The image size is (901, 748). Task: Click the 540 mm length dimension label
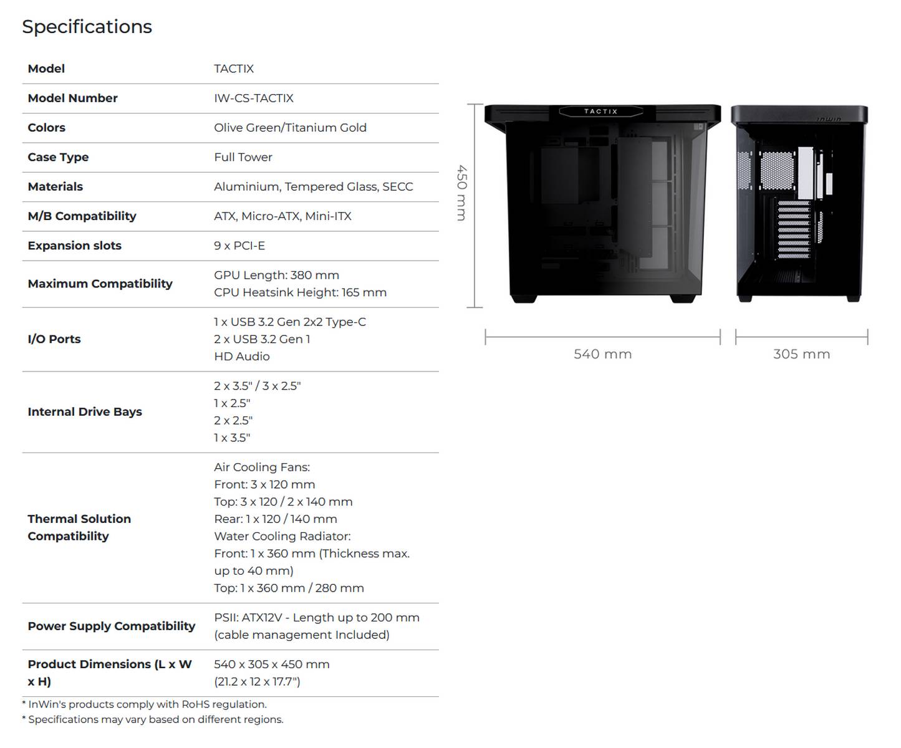click(x=603, y=354)
